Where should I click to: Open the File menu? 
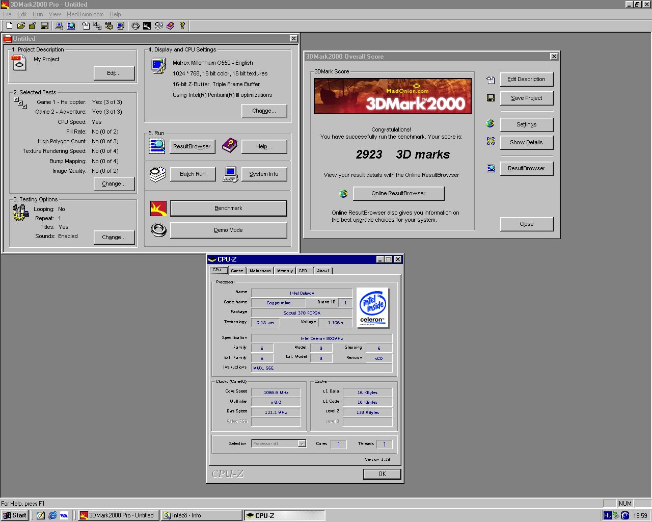click(7, 14)
